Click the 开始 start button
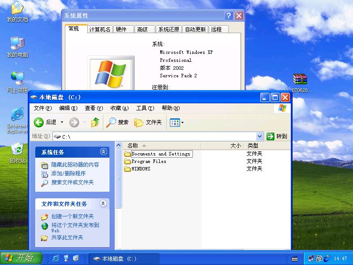 [21, 258]
